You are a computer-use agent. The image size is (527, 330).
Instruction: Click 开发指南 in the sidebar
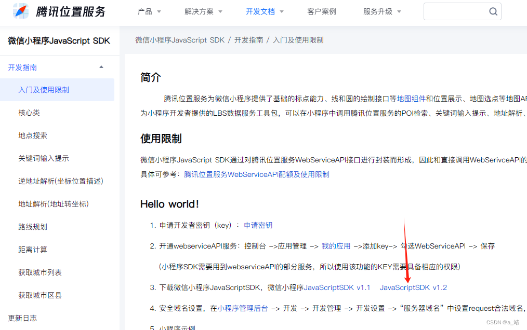[x=22, y=67]
